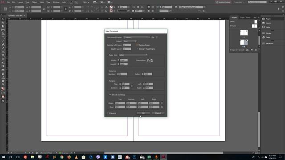Open the Document Preset dropdown
This screenshot has height=160, width=285.
click(x=137, y=37)
